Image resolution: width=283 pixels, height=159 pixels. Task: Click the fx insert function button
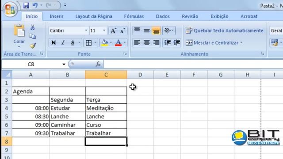(98, 64)
